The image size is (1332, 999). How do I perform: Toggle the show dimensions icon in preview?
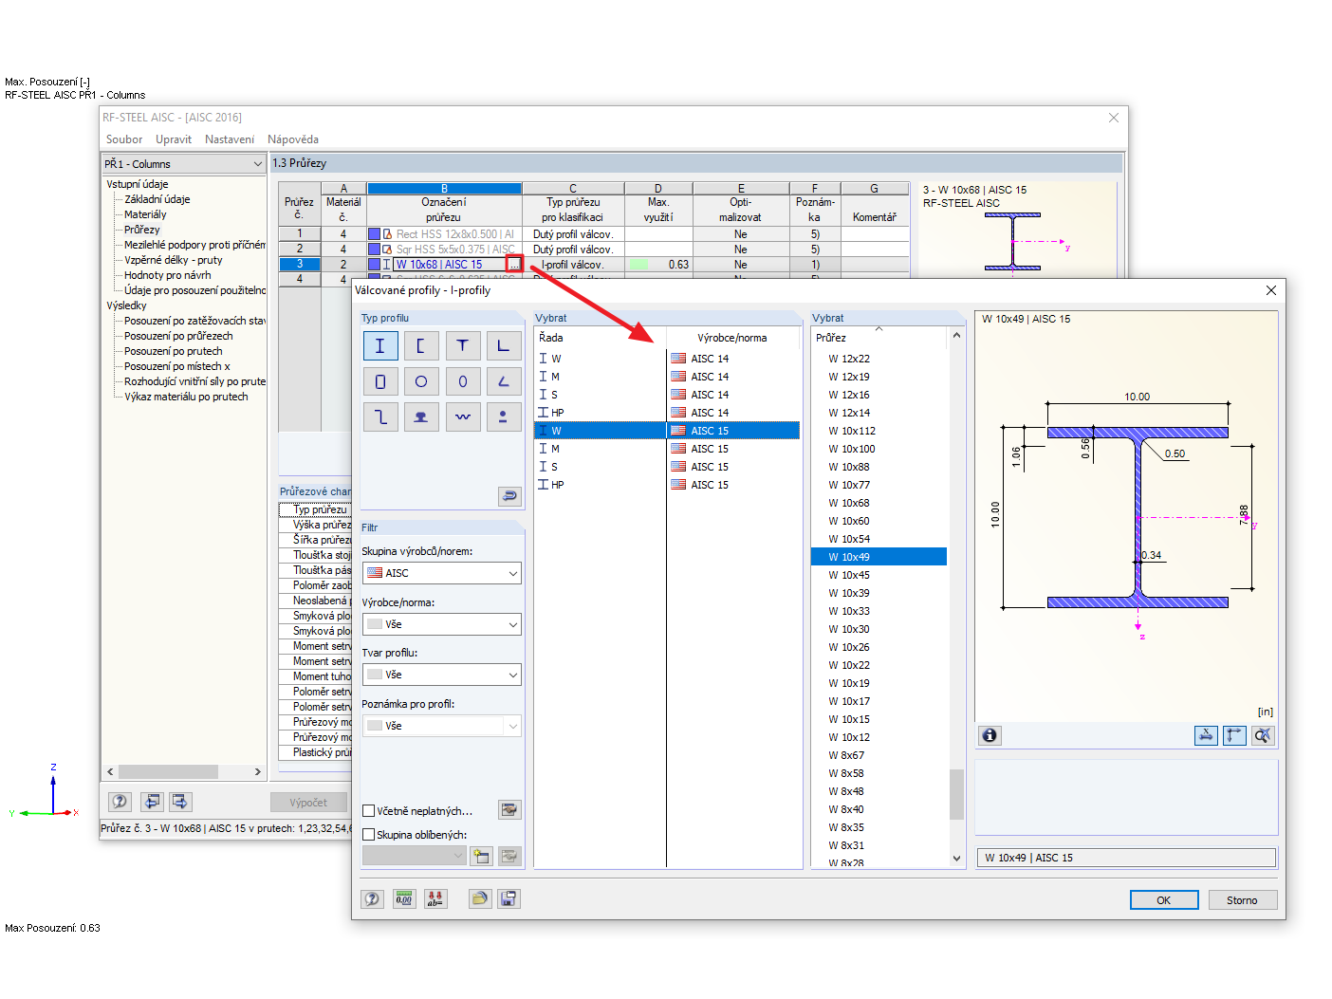(1206, 735)
